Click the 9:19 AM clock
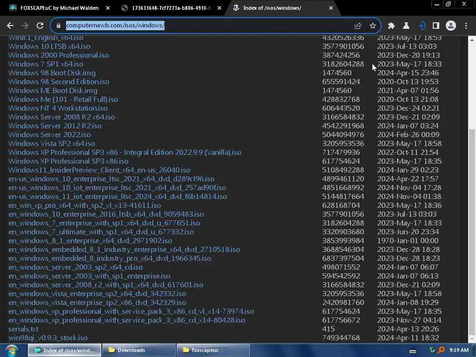The image size is (476, 357). pos(459,350)
